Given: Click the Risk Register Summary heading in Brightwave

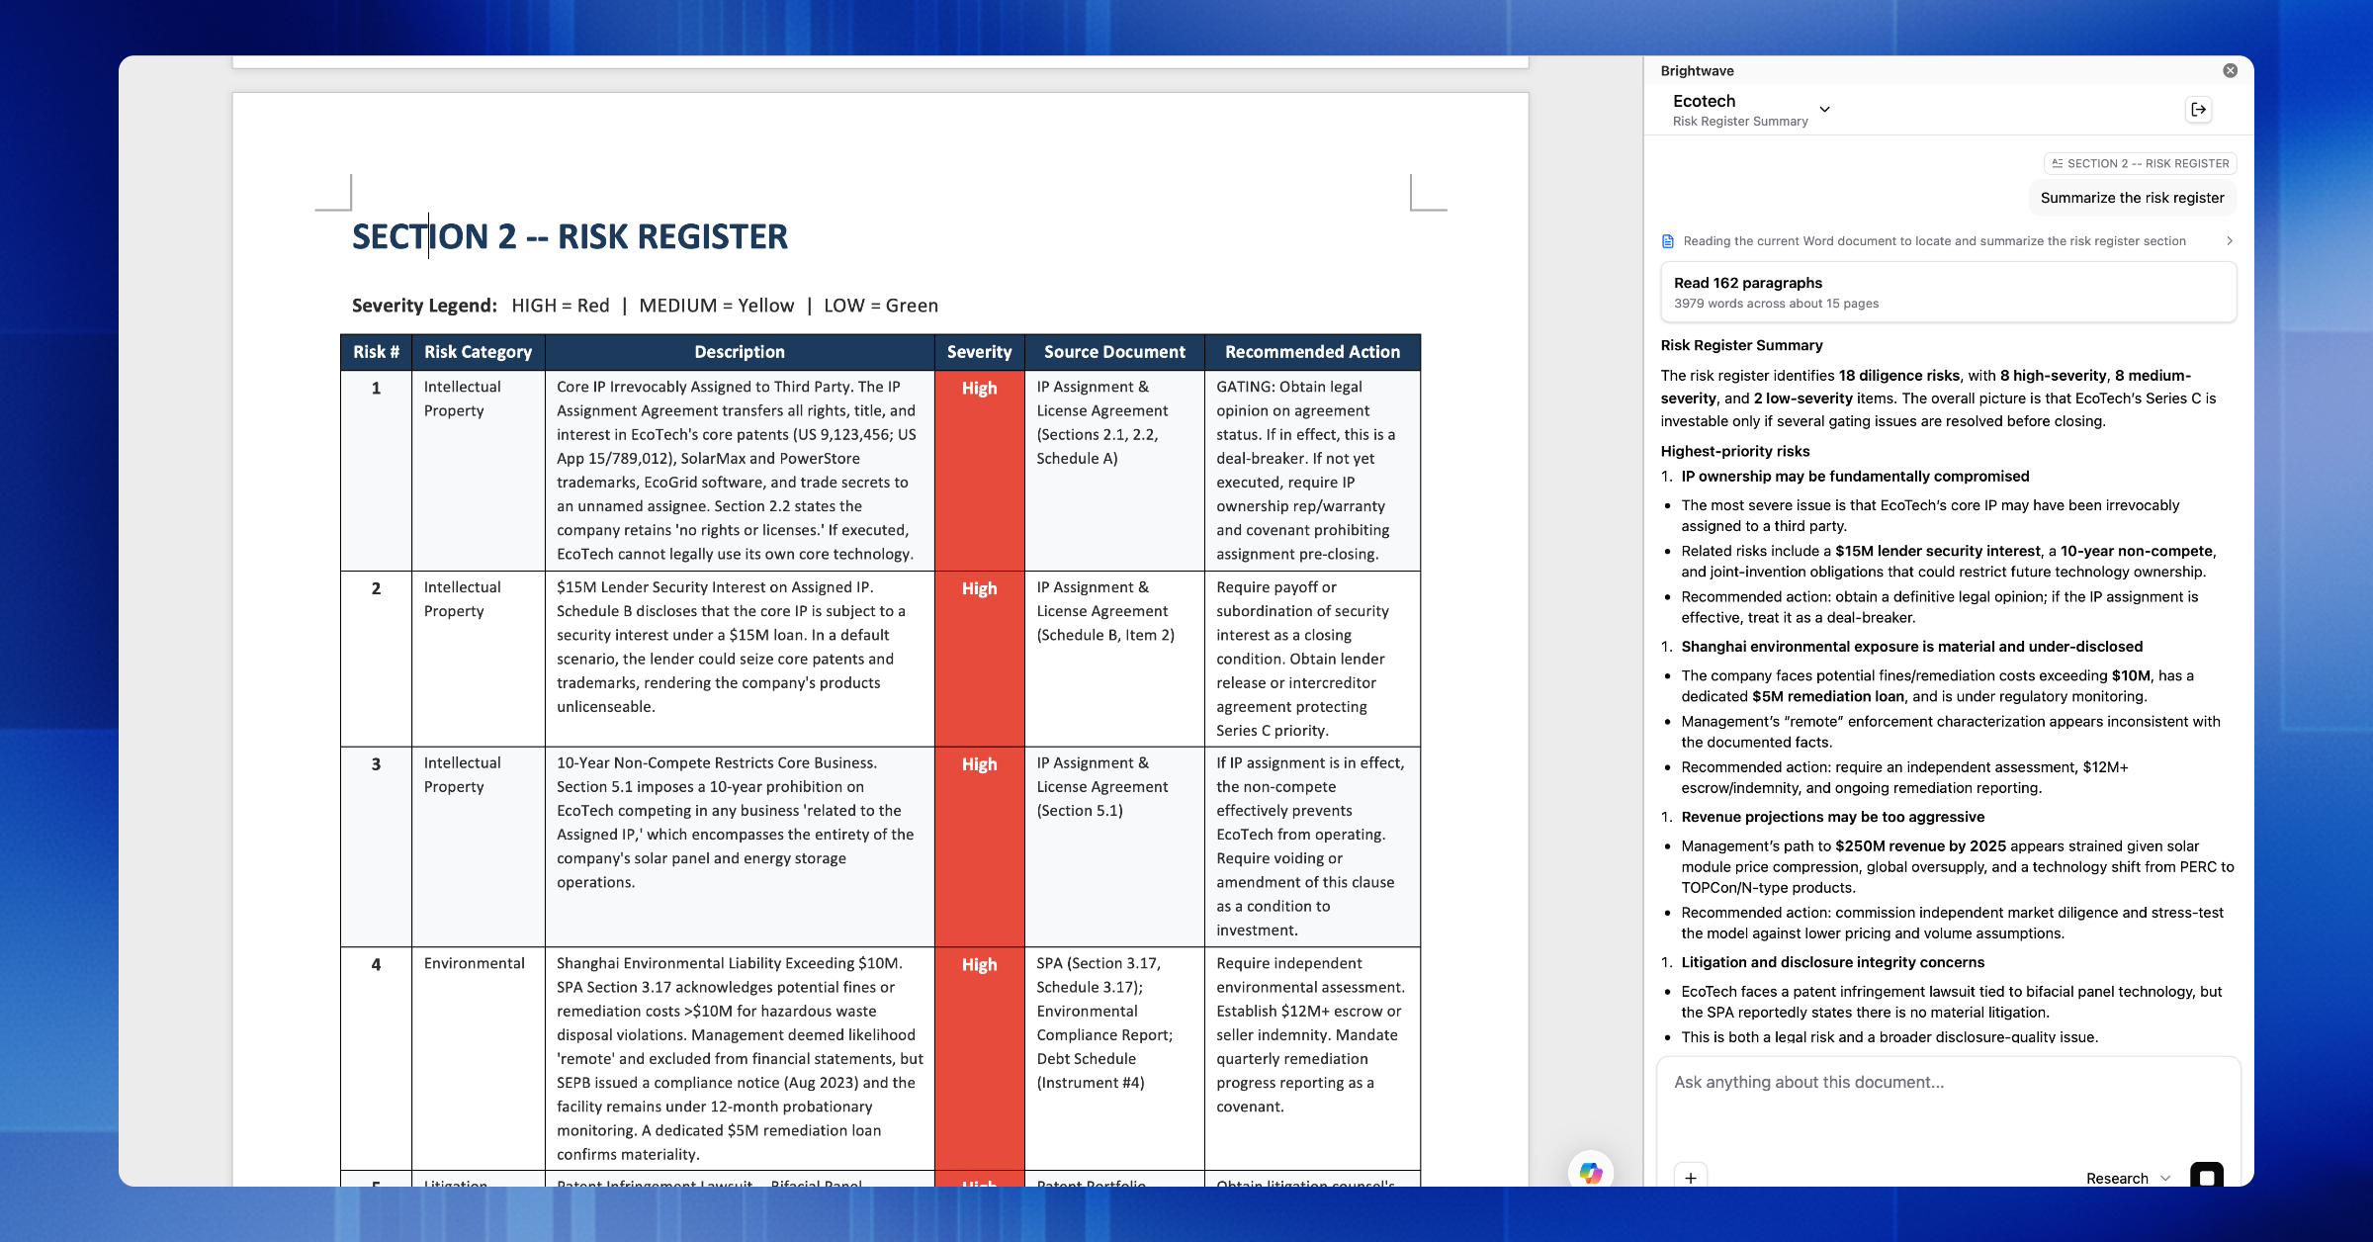Looking at the screenshot, I should (x=1741, y=345).
